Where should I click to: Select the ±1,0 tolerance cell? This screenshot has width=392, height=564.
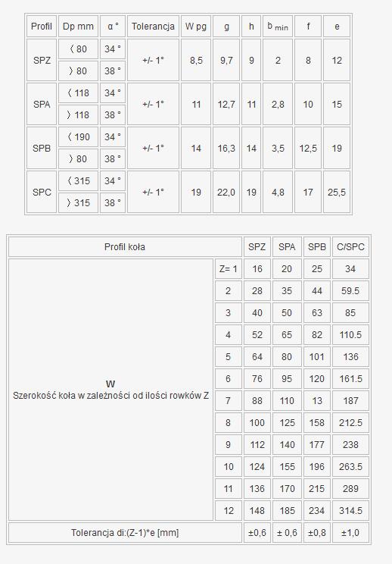[x=350, y=532]
